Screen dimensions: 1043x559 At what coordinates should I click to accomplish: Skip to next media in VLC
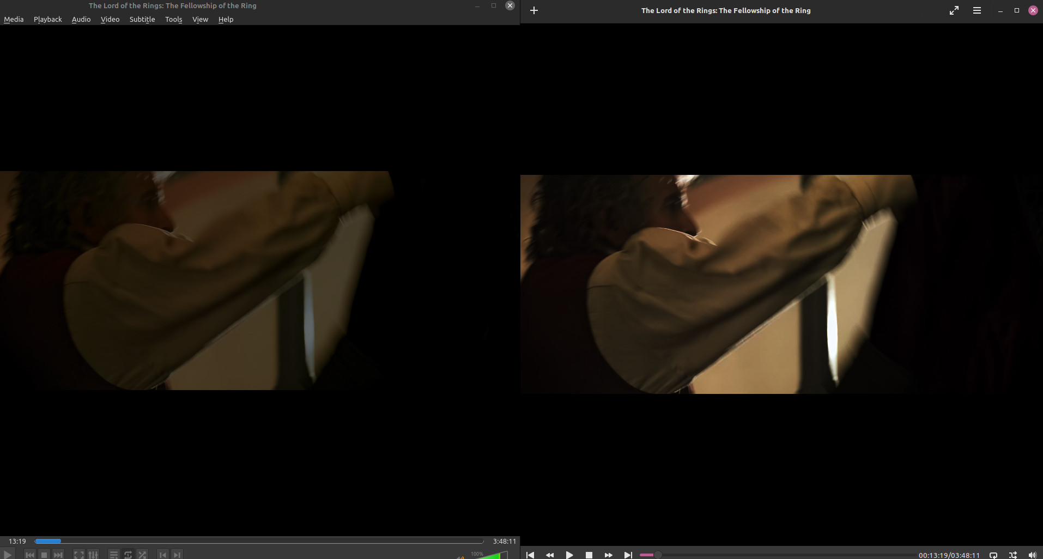58,555
